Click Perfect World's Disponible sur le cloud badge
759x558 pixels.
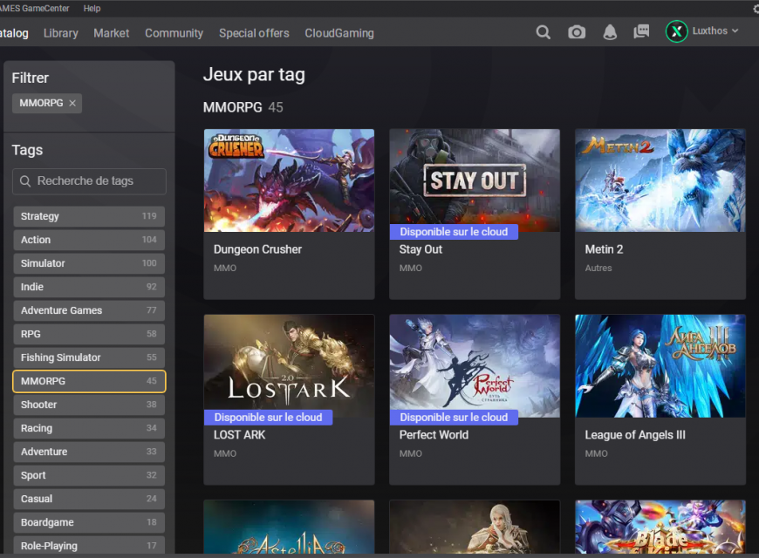tap(454, 417)
